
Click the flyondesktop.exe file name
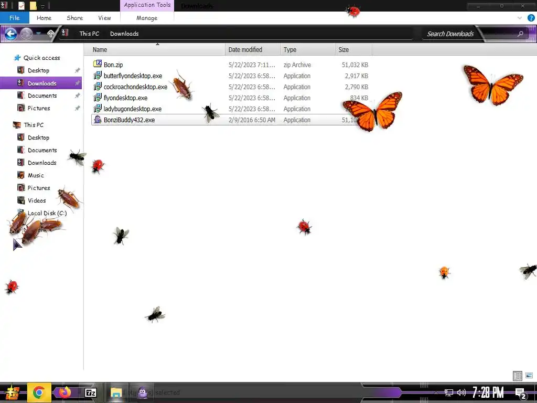click(126, 98)
